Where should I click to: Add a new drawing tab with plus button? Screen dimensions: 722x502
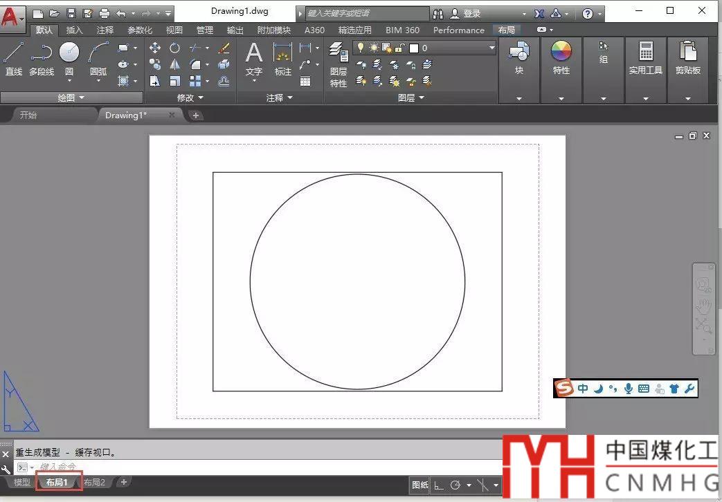pos(196,115)
